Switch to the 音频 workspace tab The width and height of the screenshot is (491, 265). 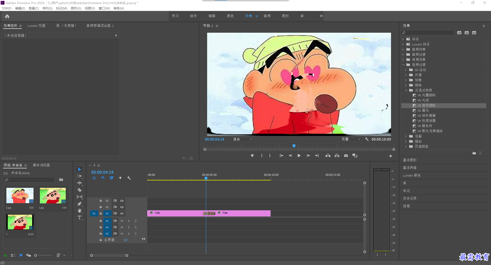pos(267,16)
